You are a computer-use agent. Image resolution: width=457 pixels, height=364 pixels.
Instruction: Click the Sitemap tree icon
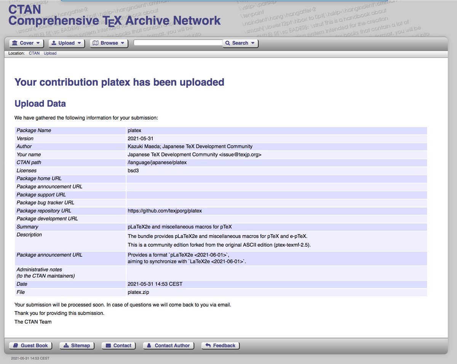(x=66, y=345)
